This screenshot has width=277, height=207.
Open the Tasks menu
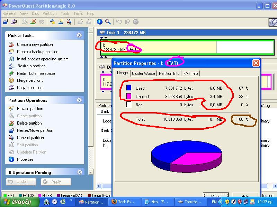[x=78, y=13]
